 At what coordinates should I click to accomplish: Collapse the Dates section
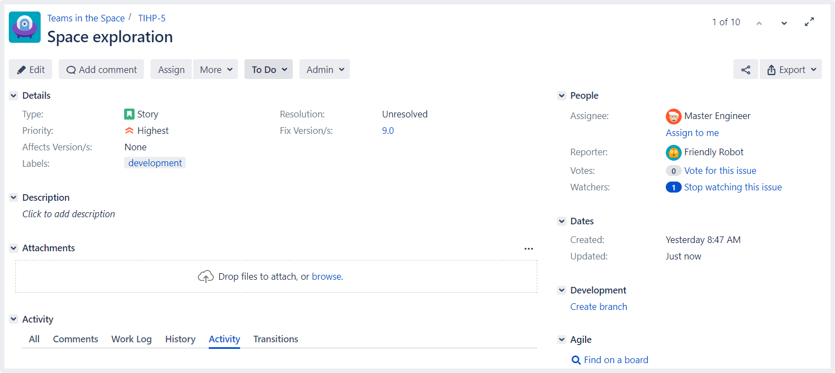(561, 221)
